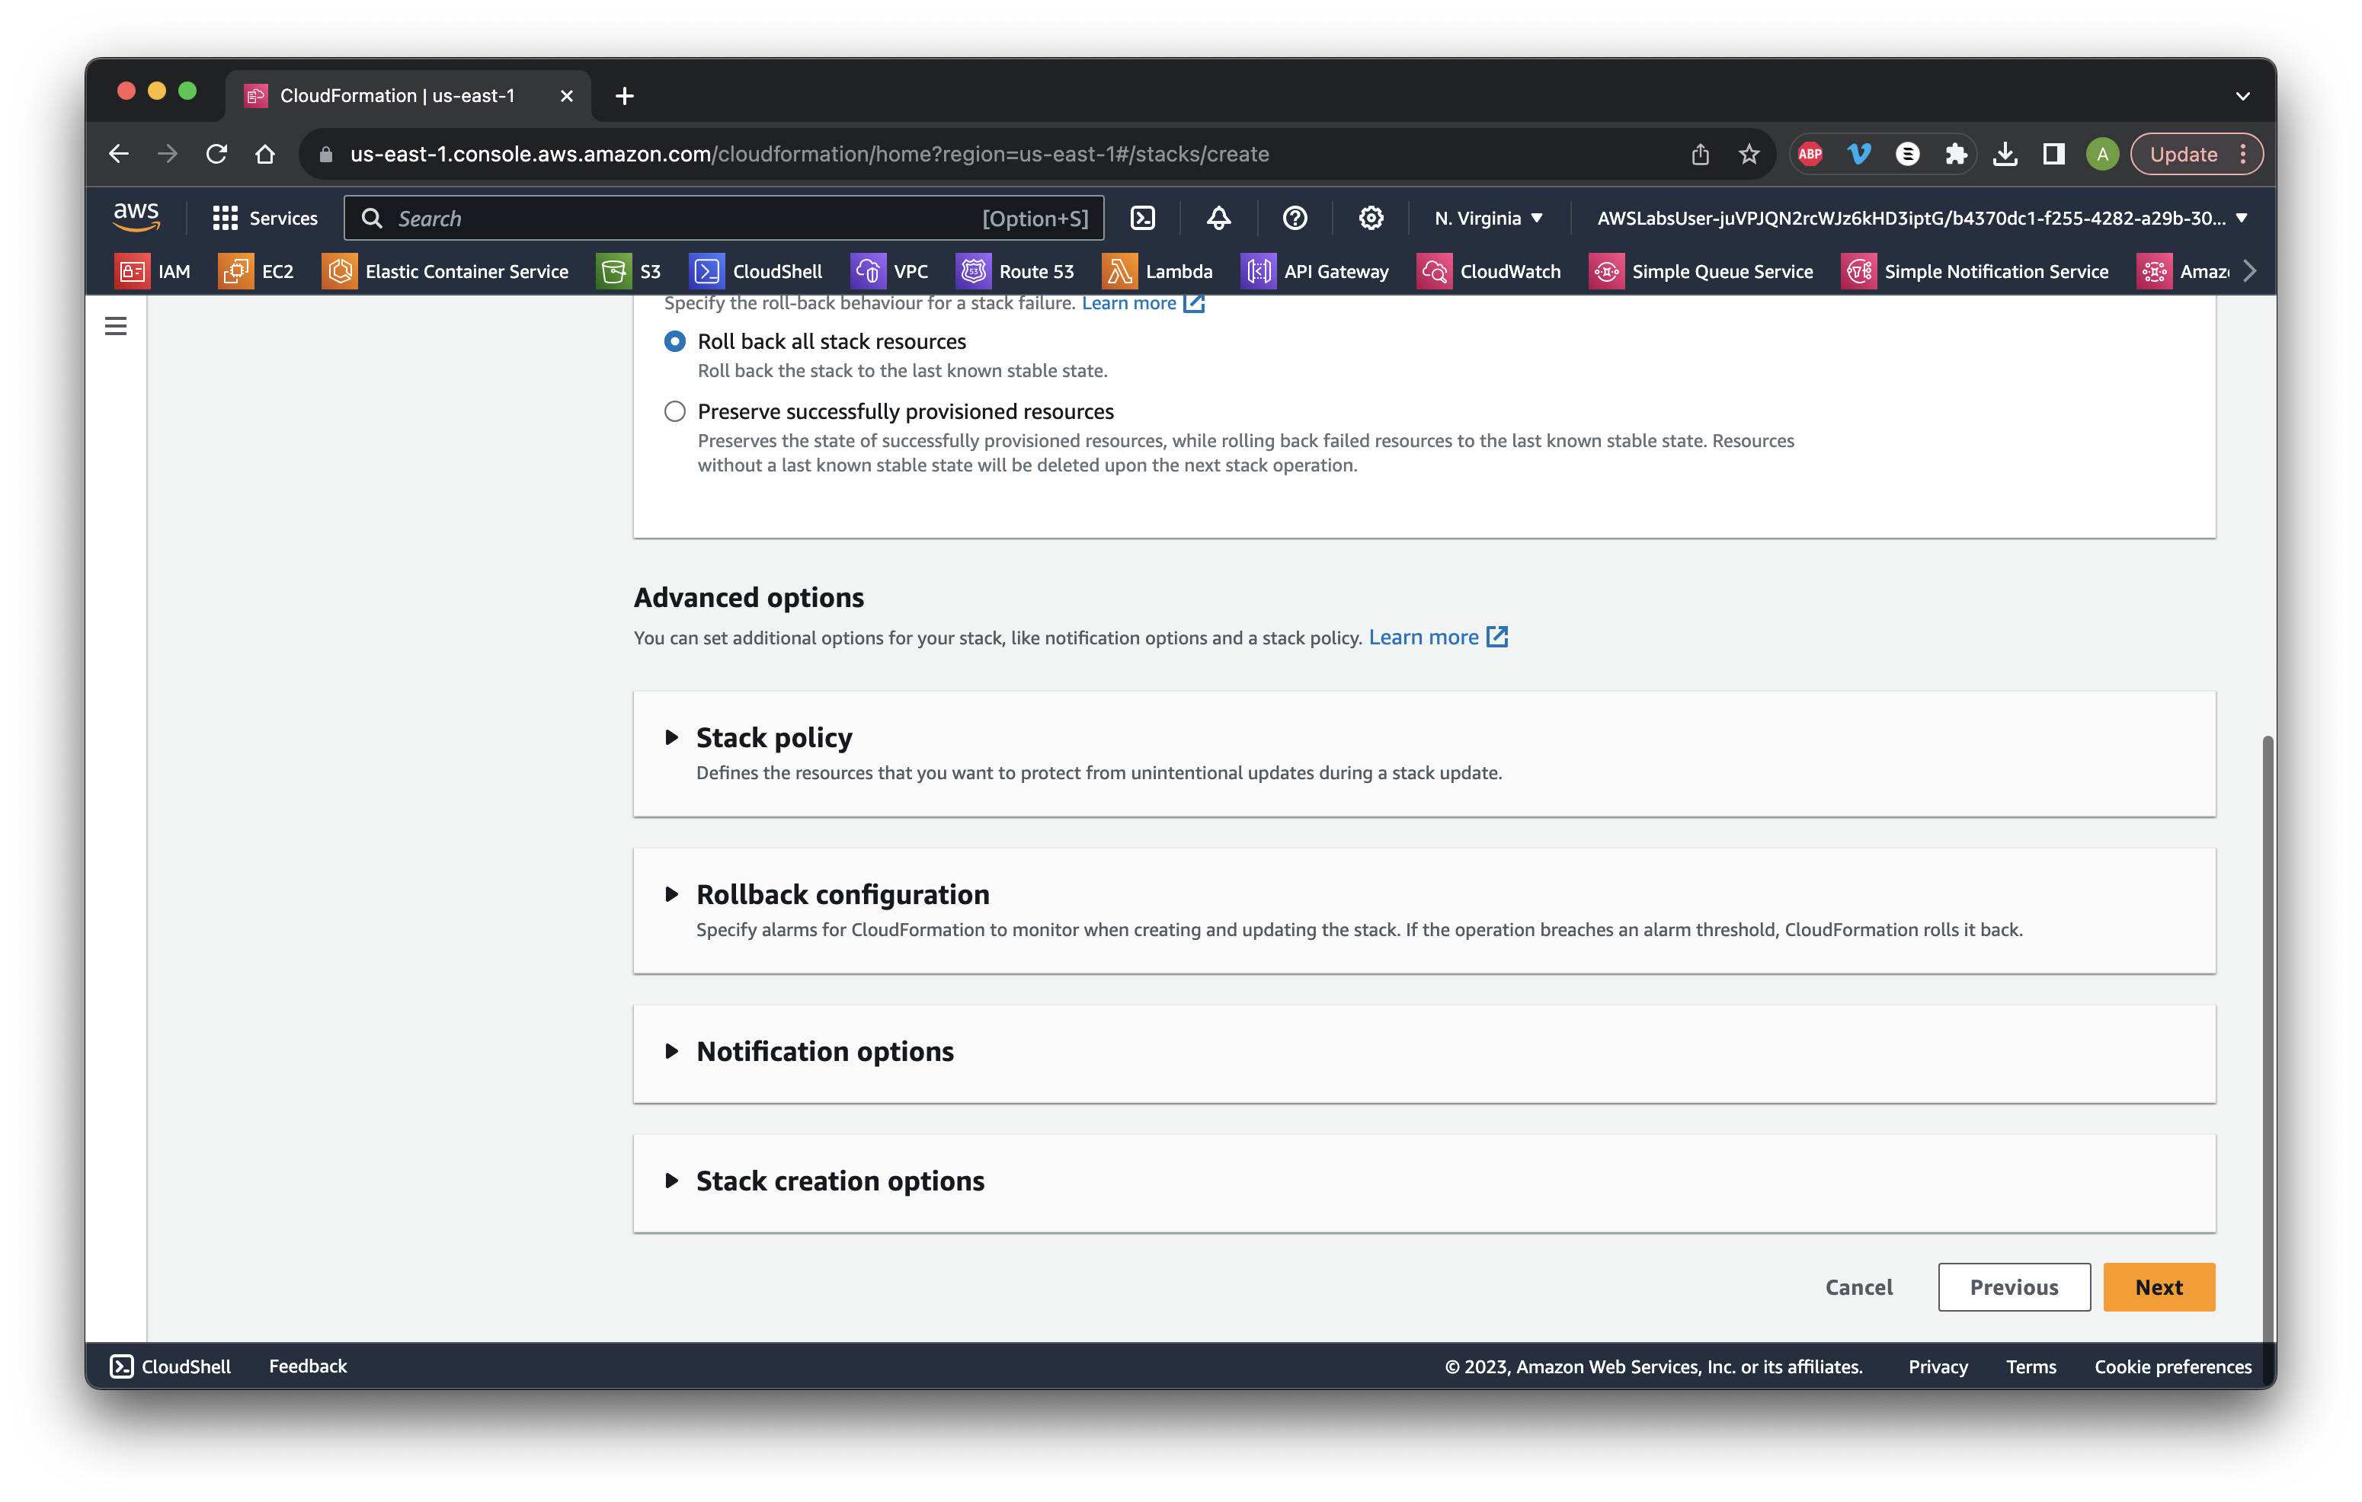Screen dimensions: 2362x1502
Task: Select Preserve successfully provisioned resources
Action: tap(675, 411)
